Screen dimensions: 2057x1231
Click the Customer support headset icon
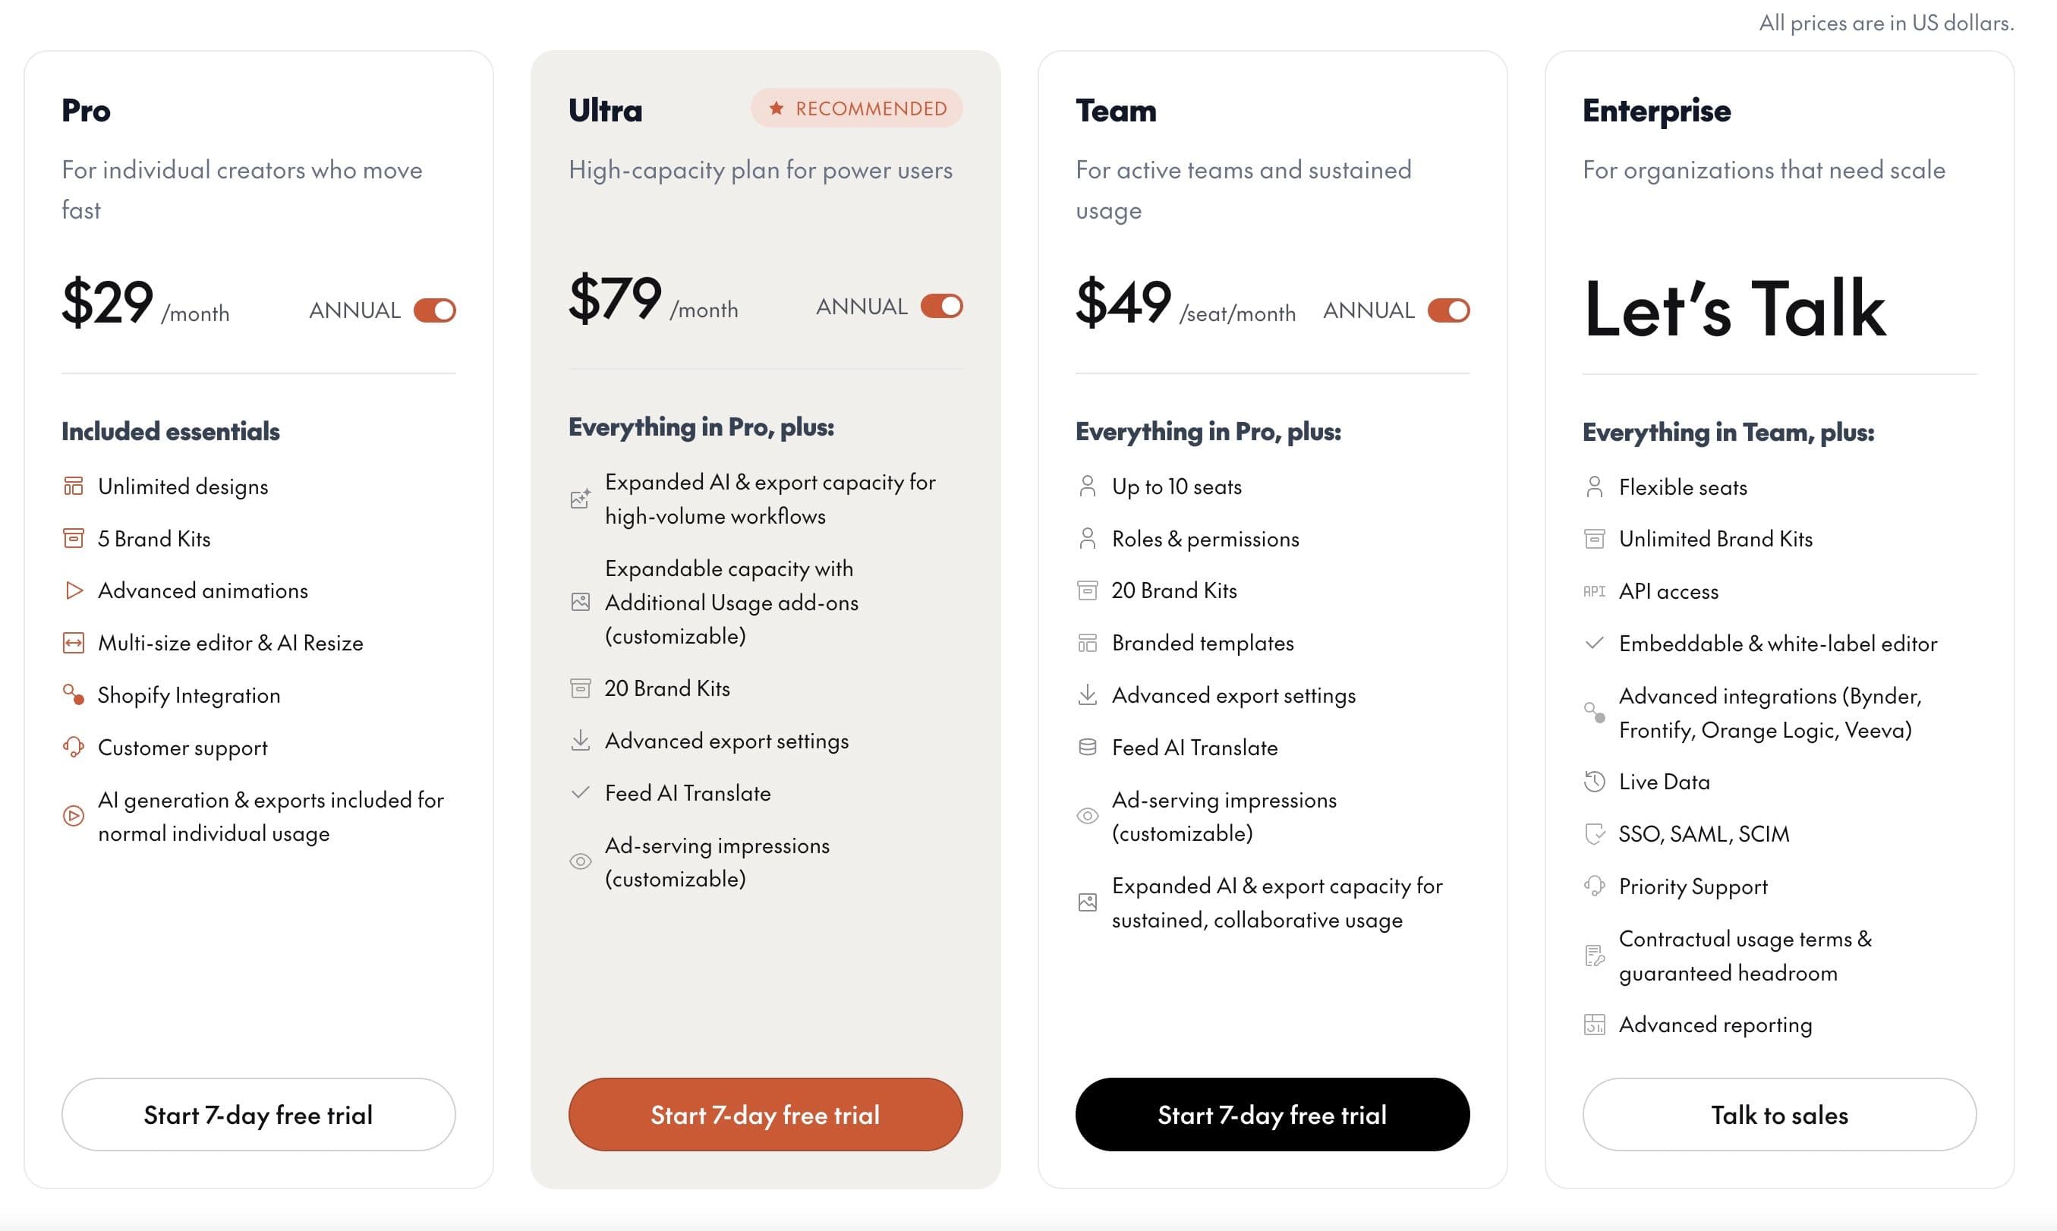(74, 748)
